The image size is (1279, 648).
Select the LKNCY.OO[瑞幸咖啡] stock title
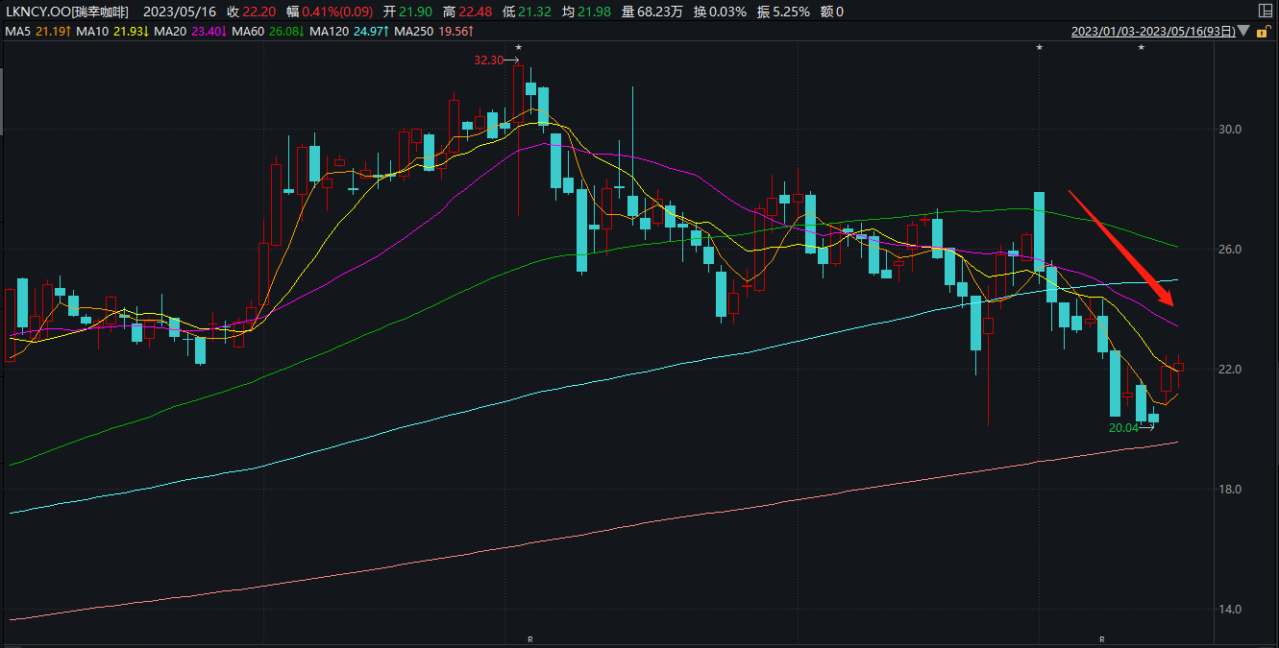66,12
